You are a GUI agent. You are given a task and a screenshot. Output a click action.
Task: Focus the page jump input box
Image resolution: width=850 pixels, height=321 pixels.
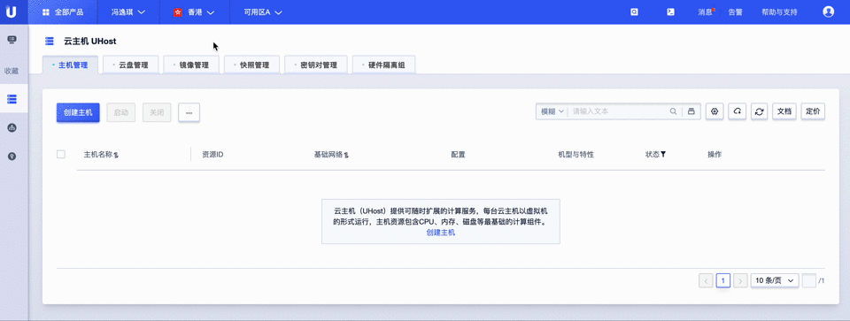click(x=808, y=280)
